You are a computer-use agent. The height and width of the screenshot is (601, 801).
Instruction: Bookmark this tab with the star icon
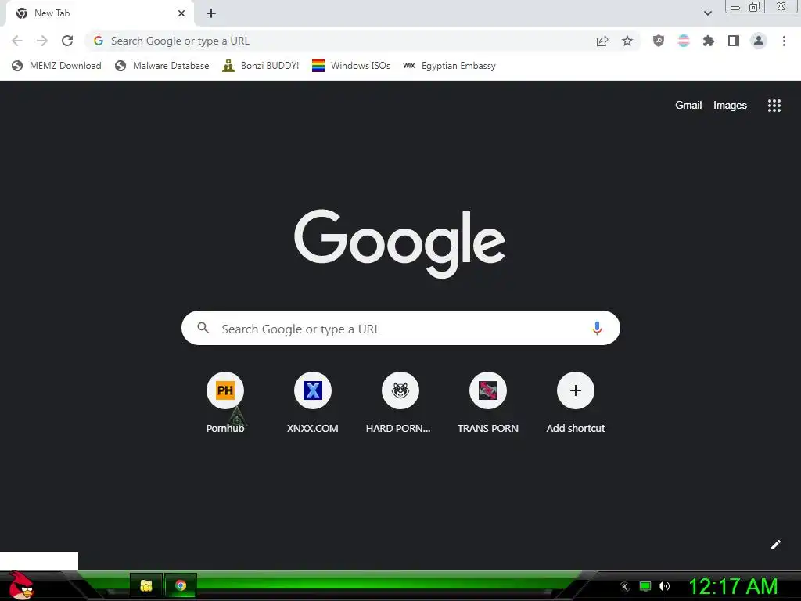click(627, 41)
